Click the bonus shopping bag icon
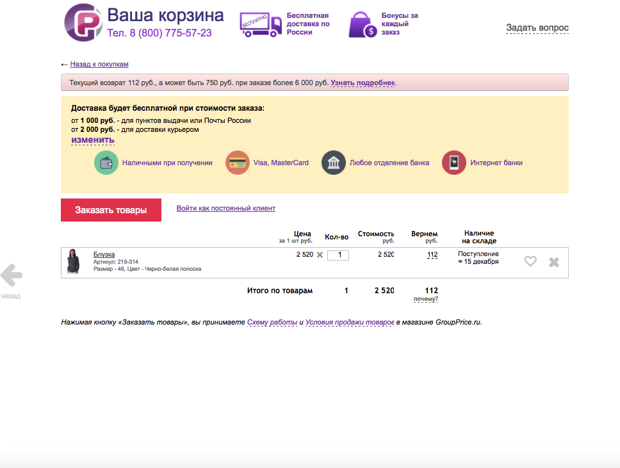620x468 pixels. (x=363, y=24)
